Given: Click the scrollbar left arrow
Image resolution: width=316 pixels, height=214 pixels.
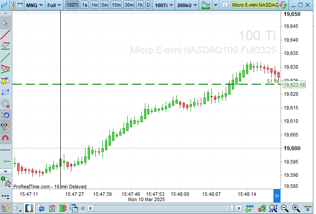Looking at the screenshot, I should [x=90, y=208].
